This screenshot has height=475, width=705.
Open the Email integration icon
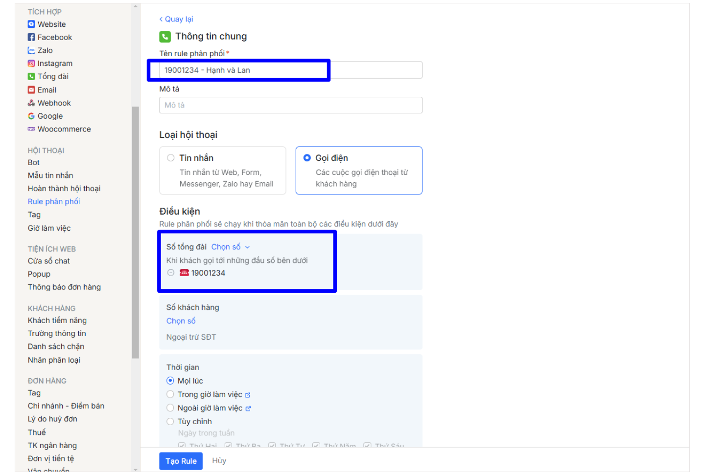coord(31,90)
